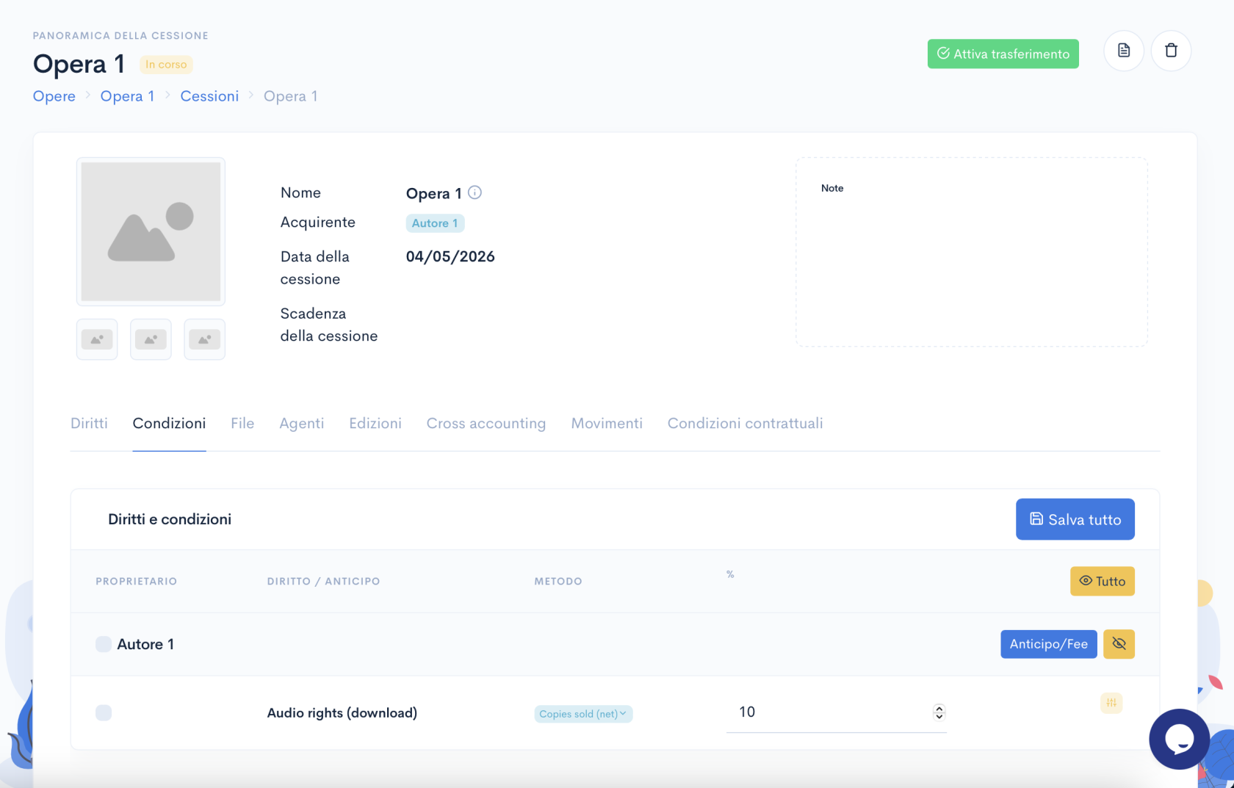Click the date 04/05/2026
This screenshot has width=1234, height=788.
[450, 256]
